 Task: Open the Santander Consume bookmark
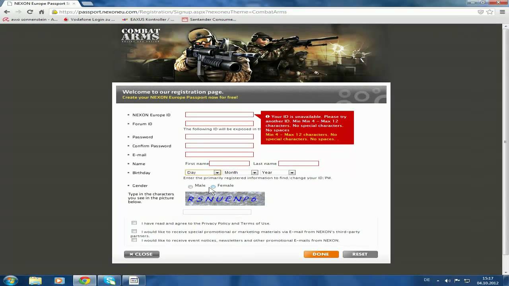pyautogui.click(x=209, y=19)
